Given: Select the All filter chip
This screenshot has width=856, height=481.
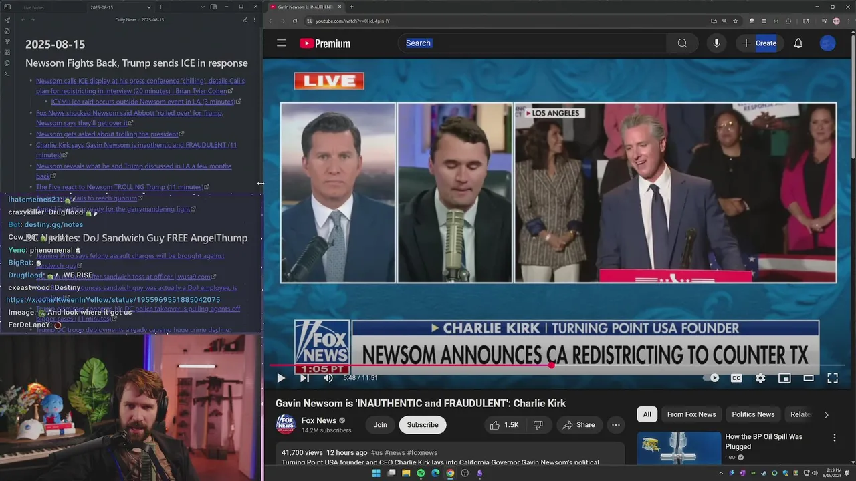Looking at the screenshot, I should click(x=647, y=414).
